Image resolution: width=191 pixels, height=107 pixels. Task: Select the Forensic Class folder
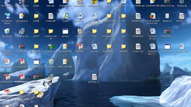[36, 92]
